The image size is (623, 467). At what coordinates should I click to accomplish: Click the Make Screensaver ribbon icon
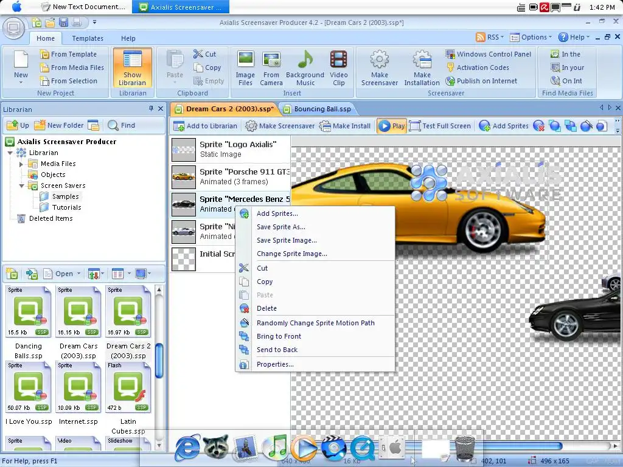click(380, 68)
